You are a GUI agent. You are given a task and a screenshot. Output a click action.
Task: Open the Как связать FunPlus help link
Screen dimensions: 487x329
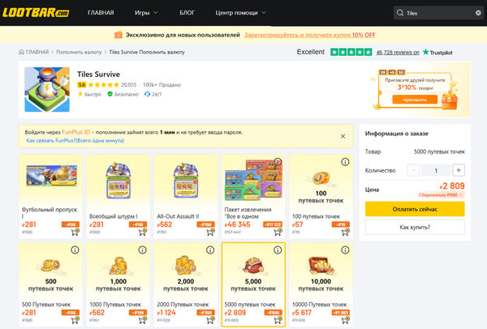[75, 140]
